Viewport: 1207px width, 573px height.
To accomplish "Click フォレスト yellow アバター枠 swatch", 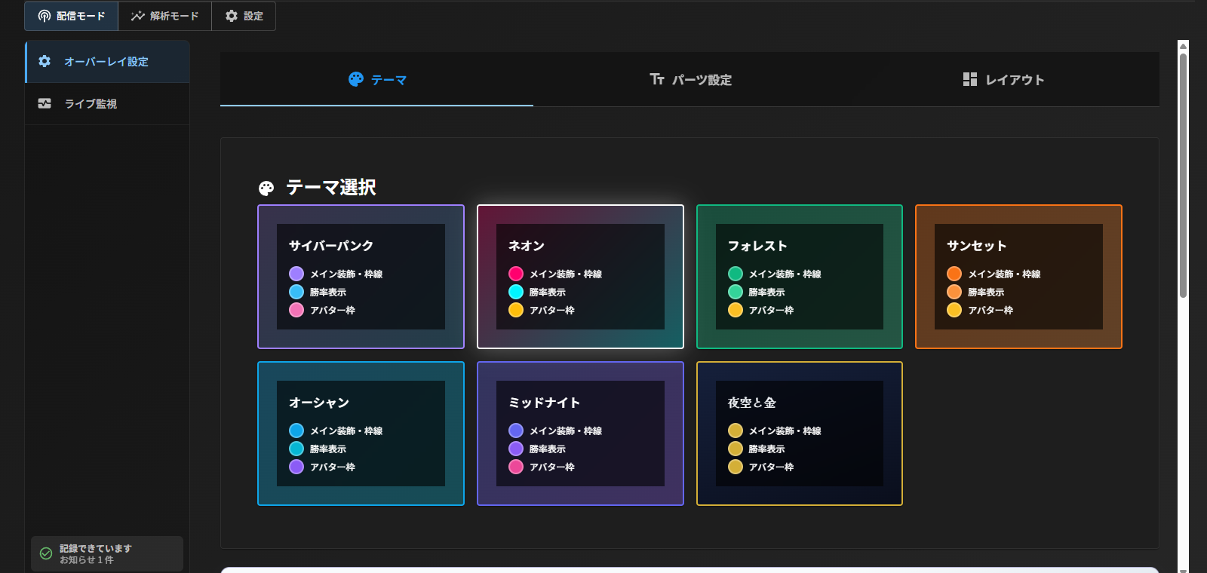I will tap(736, 310).
